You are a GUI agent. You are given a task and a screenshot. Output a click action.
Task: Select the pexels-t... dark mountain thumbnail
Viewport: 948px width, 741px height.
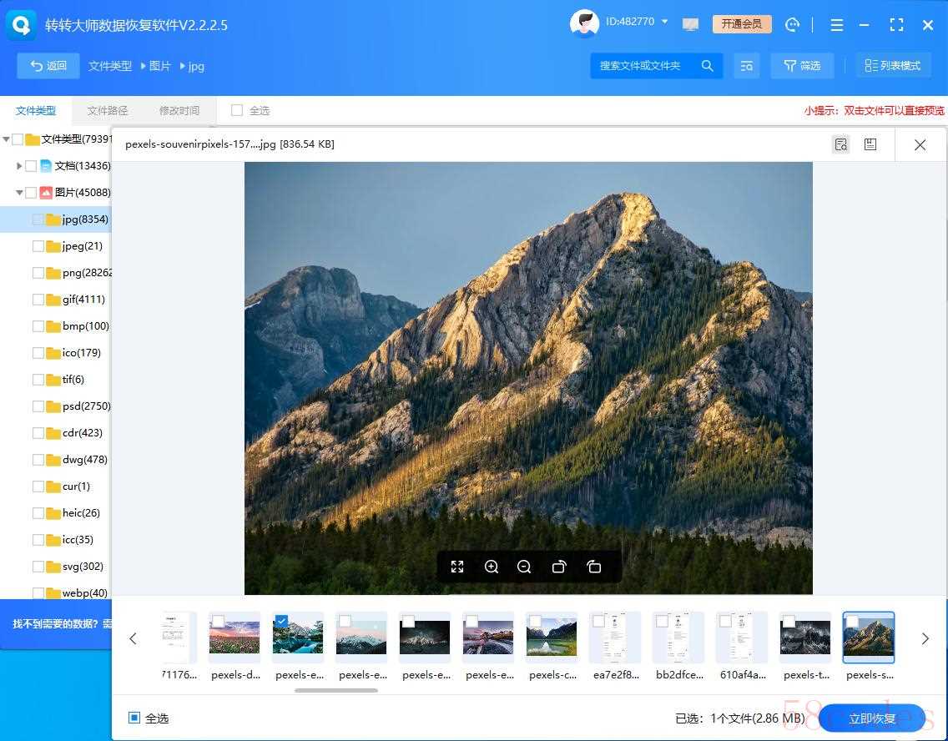tap(805, 638)
